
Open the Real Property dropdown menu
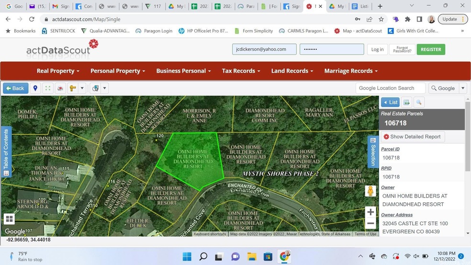pos(58,71)
